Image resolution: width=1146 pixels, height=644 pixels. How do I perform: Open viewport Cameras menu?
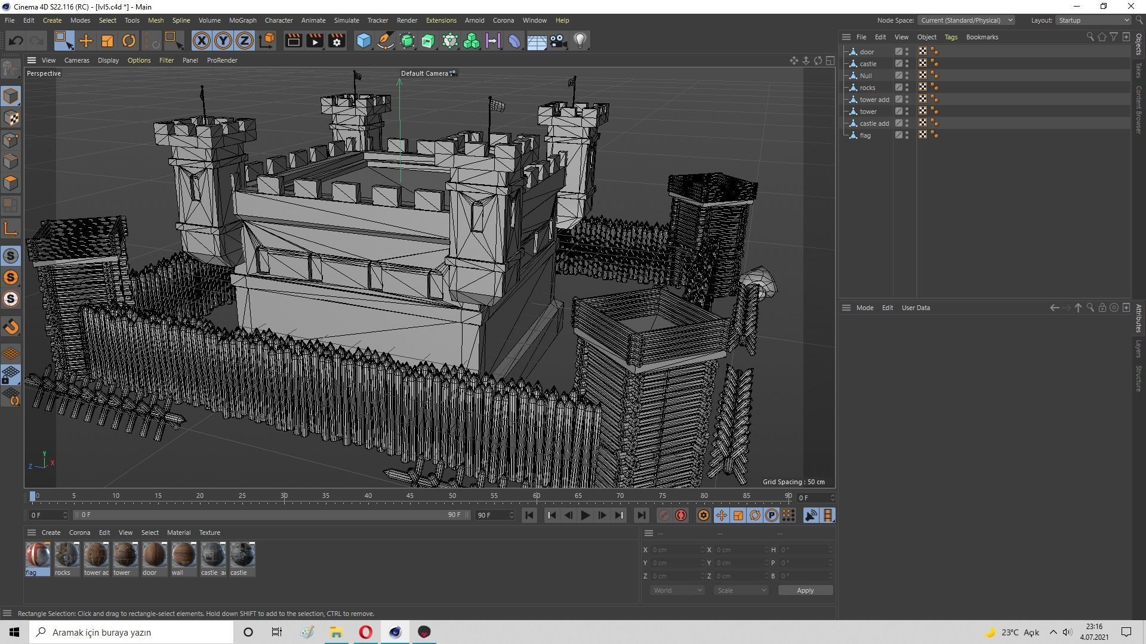[x=76, y=60]
